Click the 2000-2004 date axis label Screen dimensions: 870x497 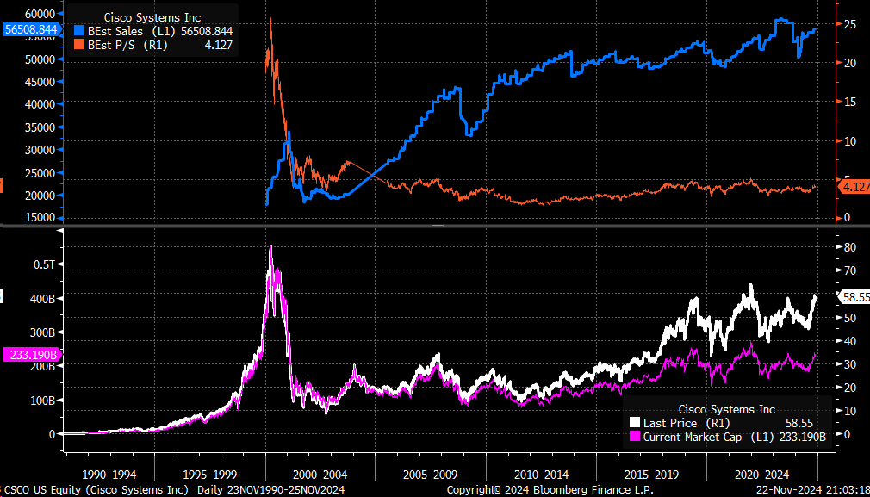click(x=320, y=475)
